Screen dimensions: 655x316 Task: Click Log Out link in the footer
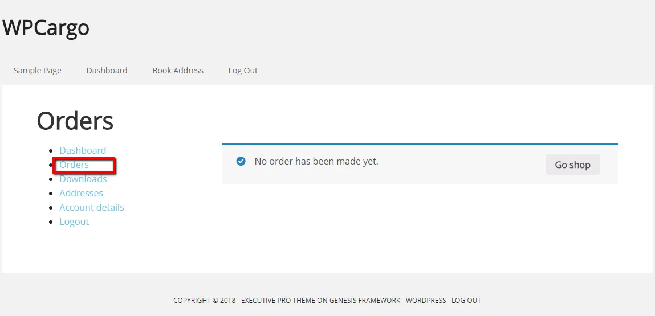pos(466,300)
